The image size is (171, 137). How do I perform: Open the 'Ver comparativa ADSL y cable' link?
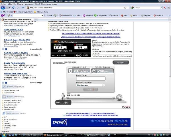tap(91, 34)
